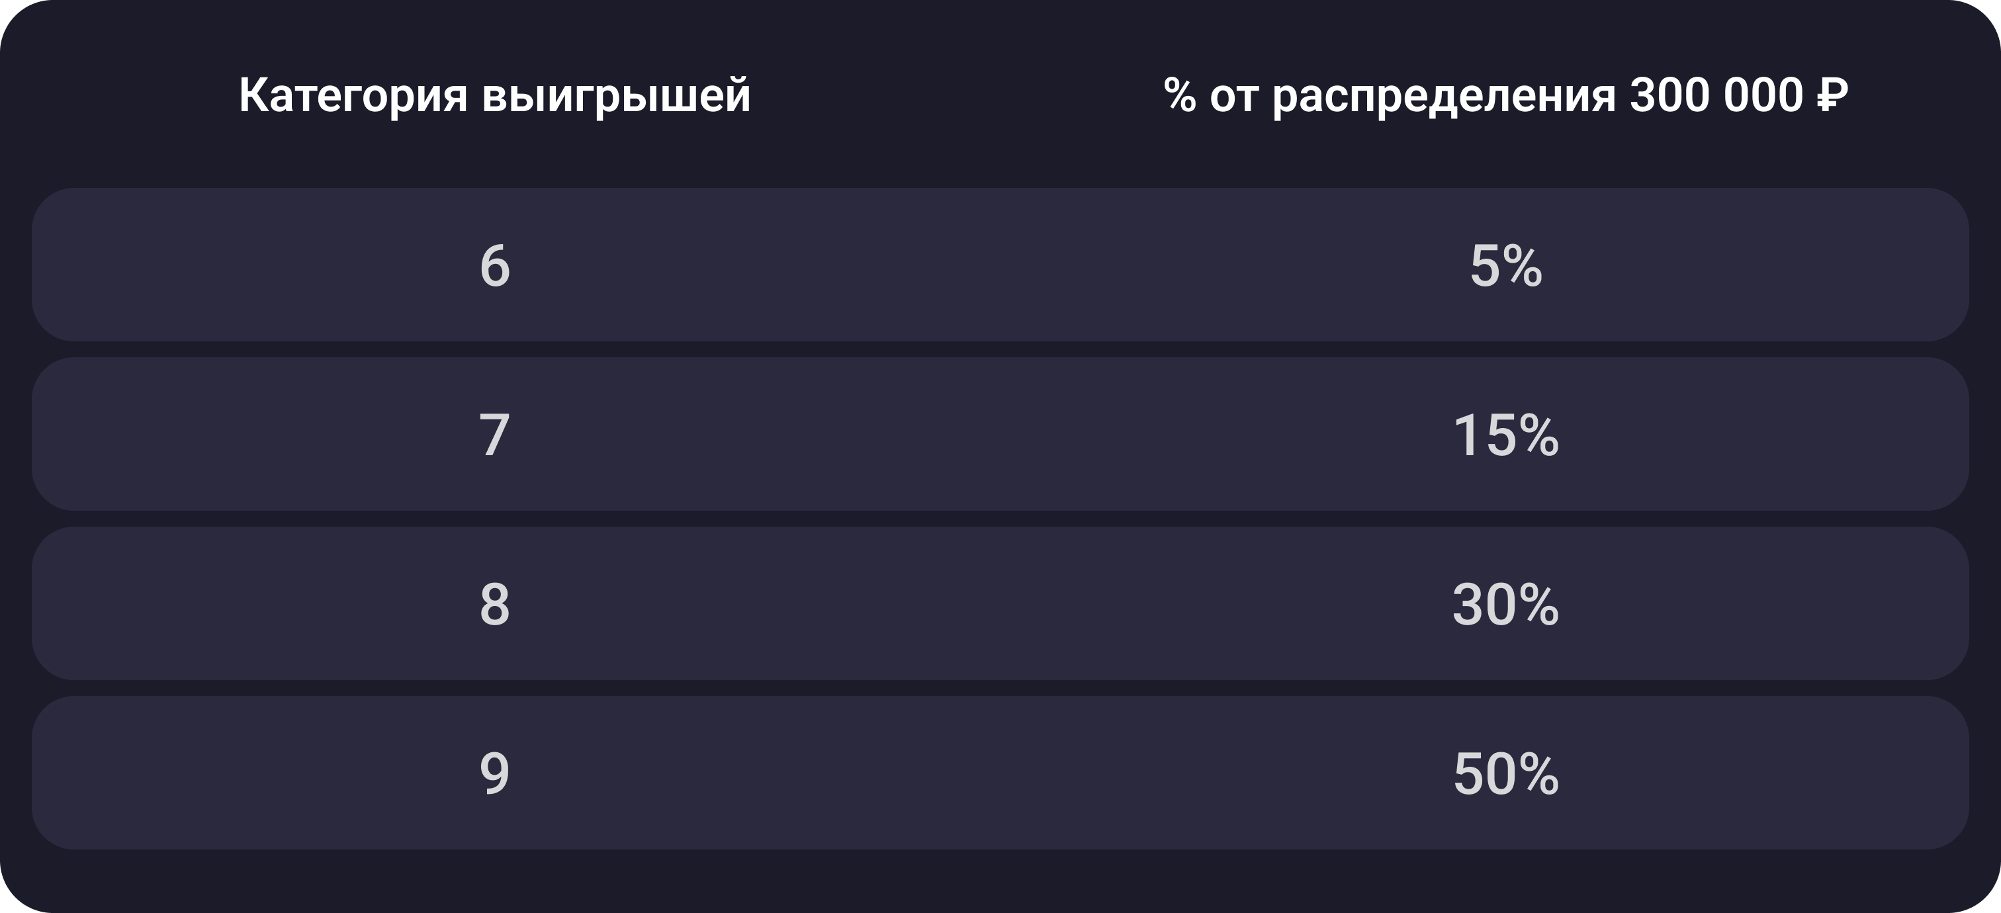Click the 15% value
The image size is (2001, 913).
pyautogui.click(x=1505, y=435)
